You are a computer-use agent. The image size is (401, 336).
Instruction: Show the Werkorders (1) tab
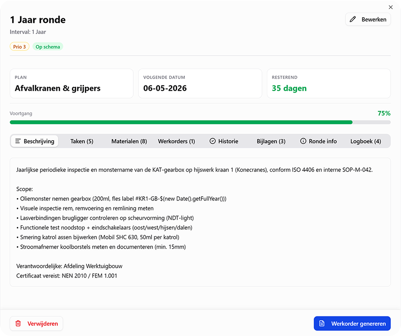(x=176, y=141)
